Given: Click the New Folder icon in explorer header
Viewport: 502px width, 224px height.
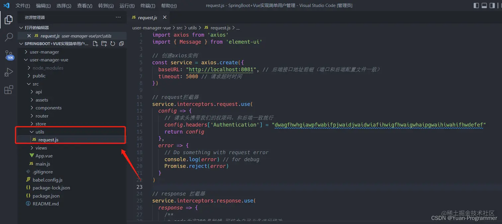Looking at the screenshot, I should (x=104, y=43).
